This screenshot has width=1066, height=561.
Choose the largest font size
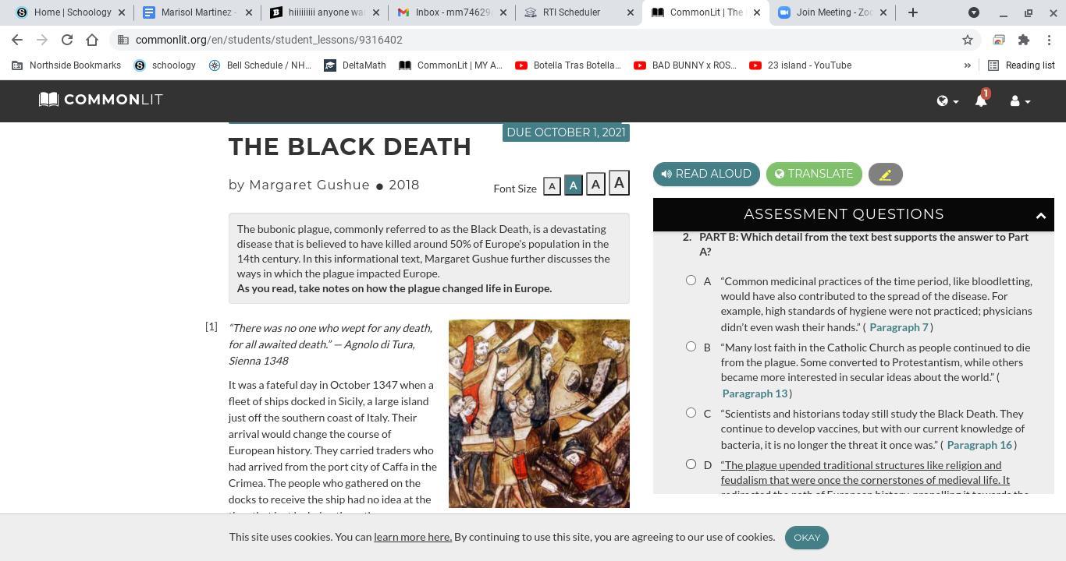tap(619, 183)
